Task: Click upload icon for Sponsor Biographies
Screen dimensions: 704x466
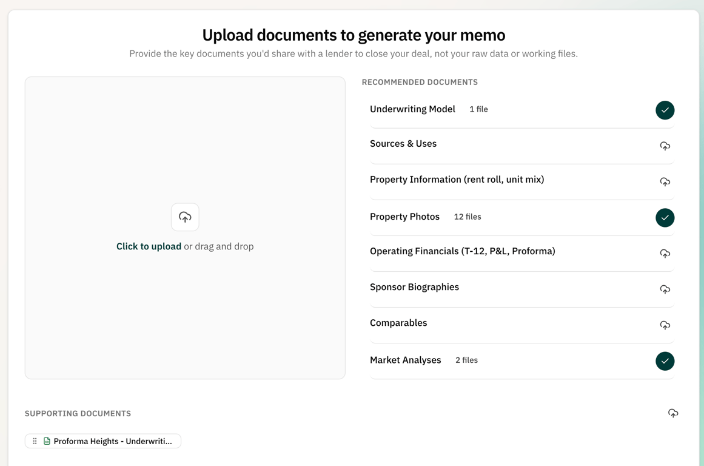Action: pyautogui.click(x=665, y=289)
